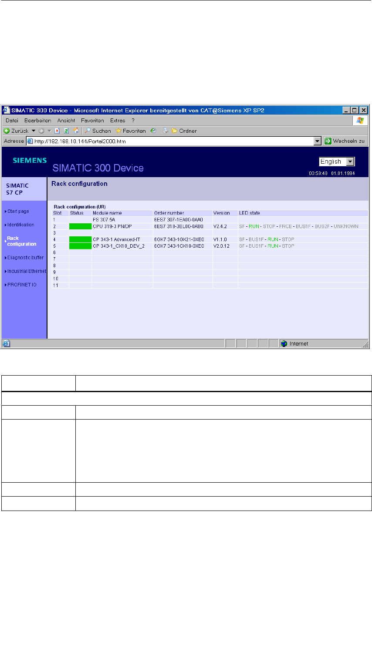Select module name CP 343-1 Advanced-IT

point(116,239)
